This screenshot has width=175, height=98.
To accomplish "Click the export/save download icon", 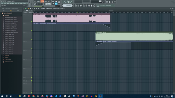I will (98, 5).
